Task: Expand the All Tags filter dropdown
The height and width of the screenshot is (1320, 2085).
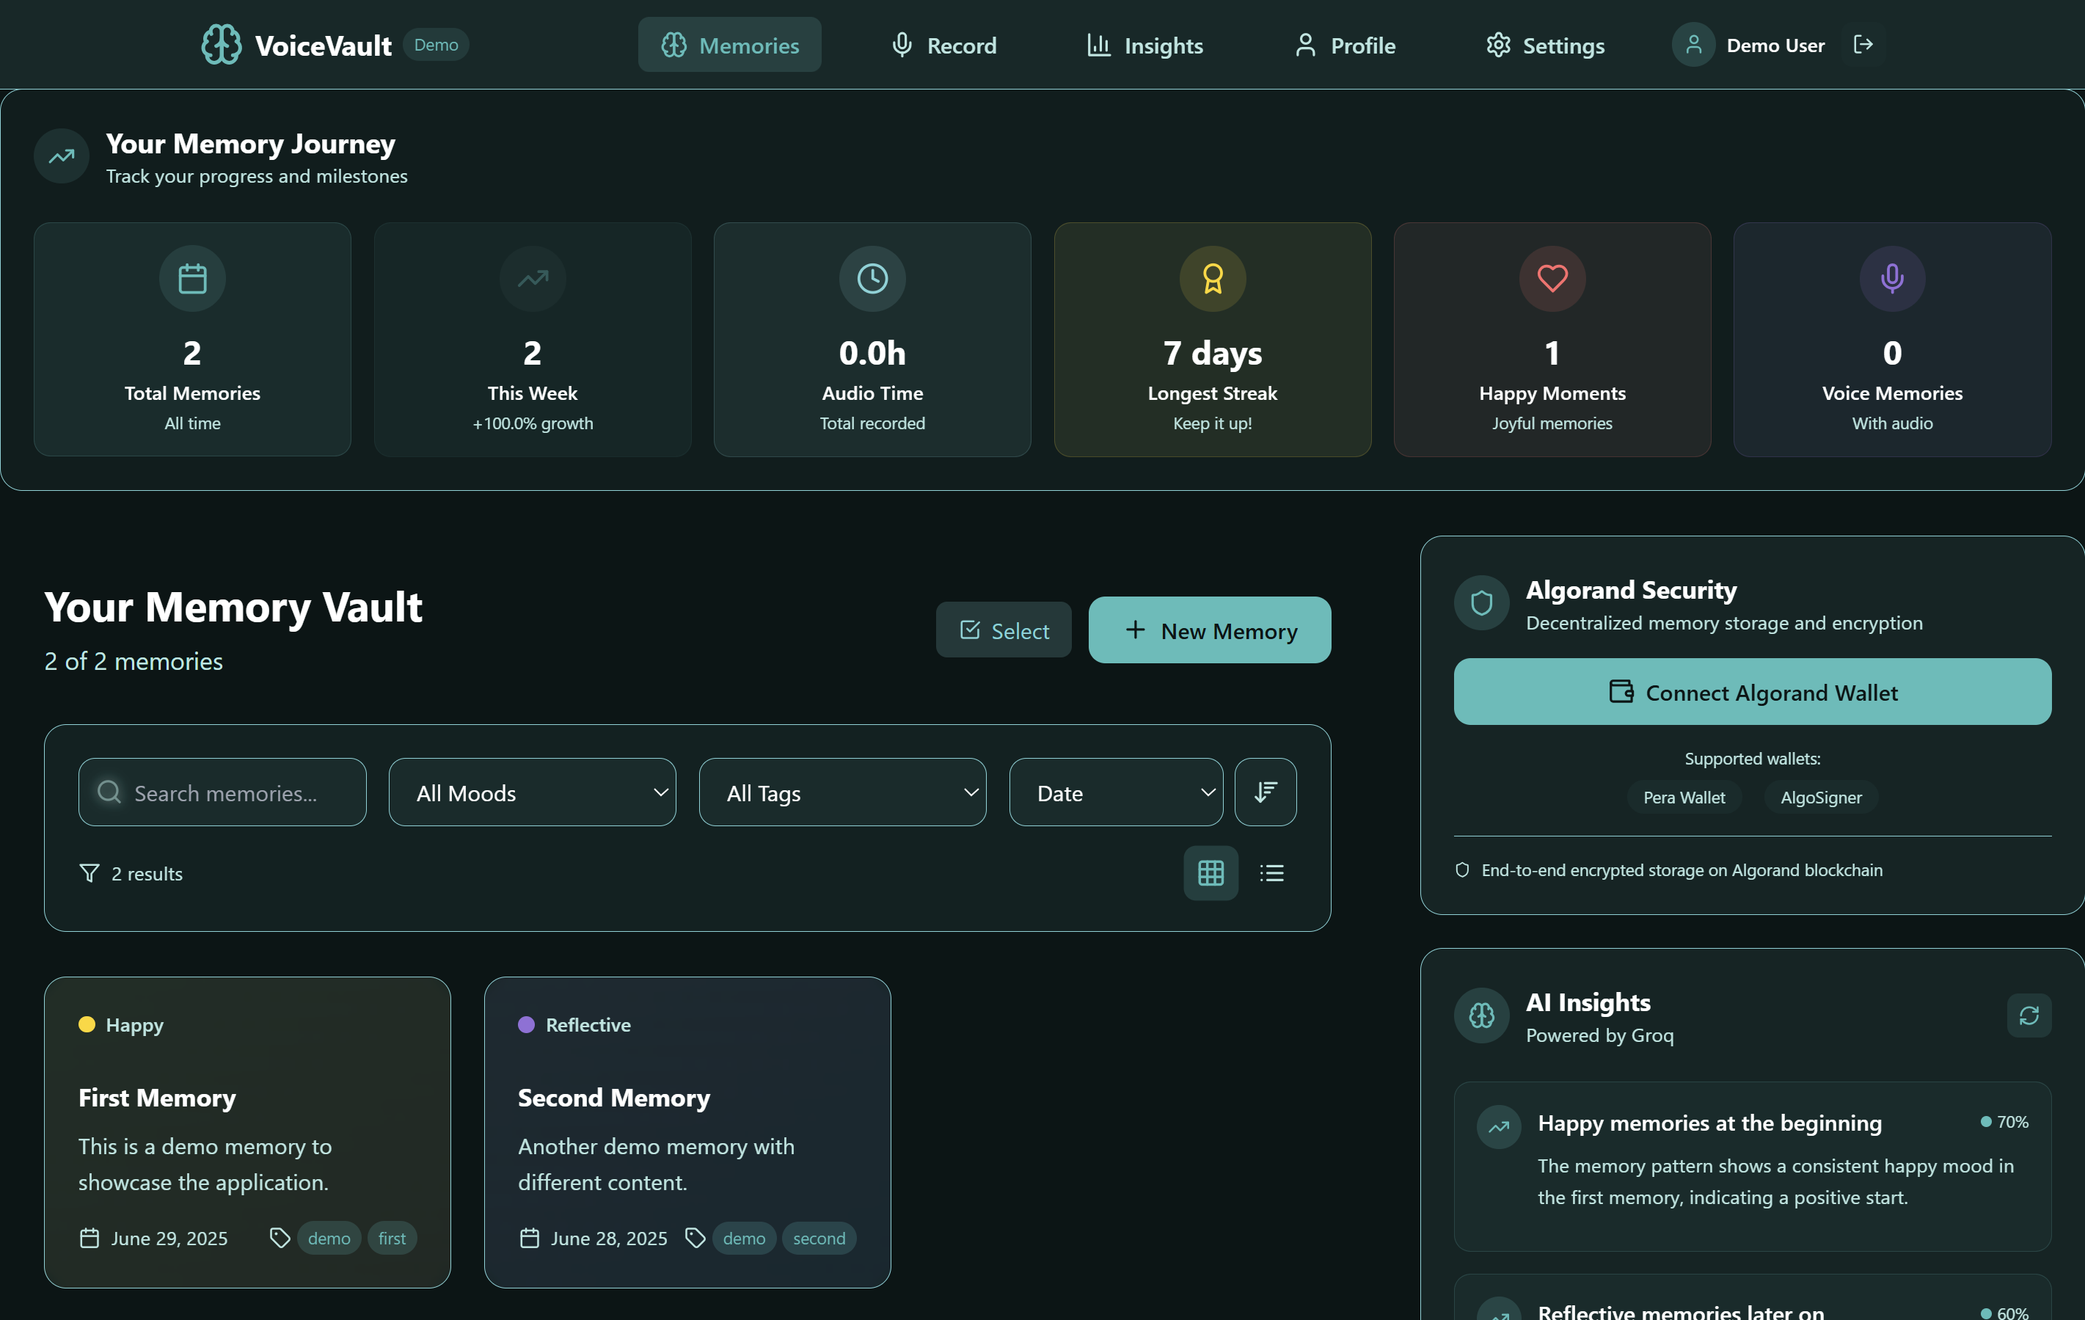Action: coord(841,792)
